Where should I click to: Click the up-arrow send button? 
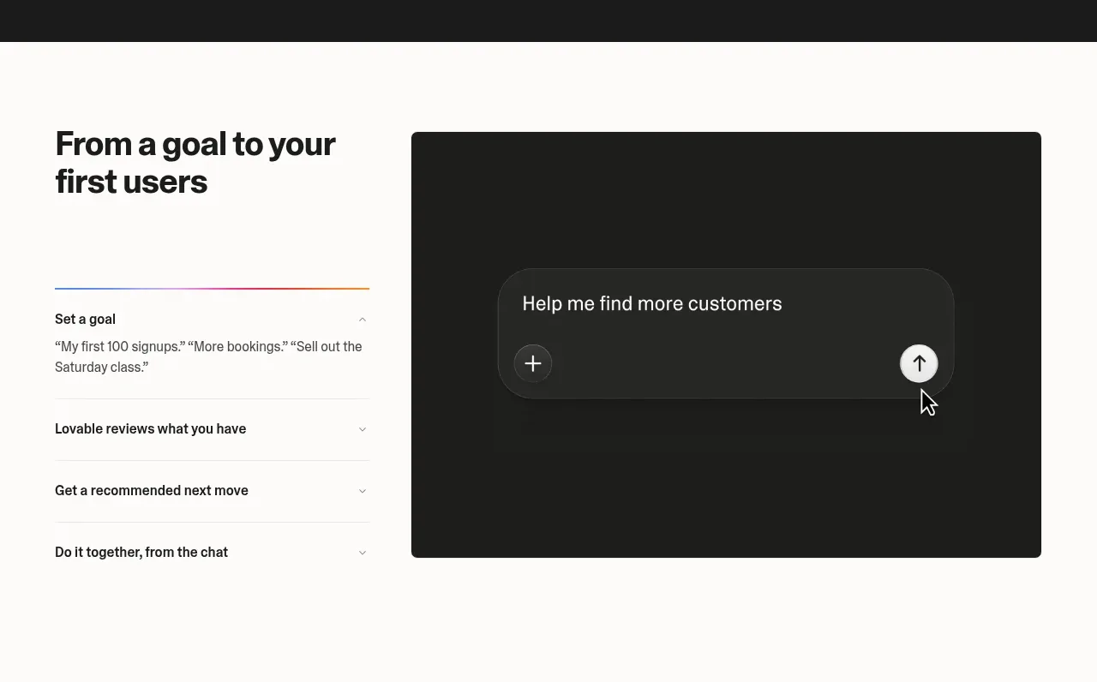click(x=919, y=363)
